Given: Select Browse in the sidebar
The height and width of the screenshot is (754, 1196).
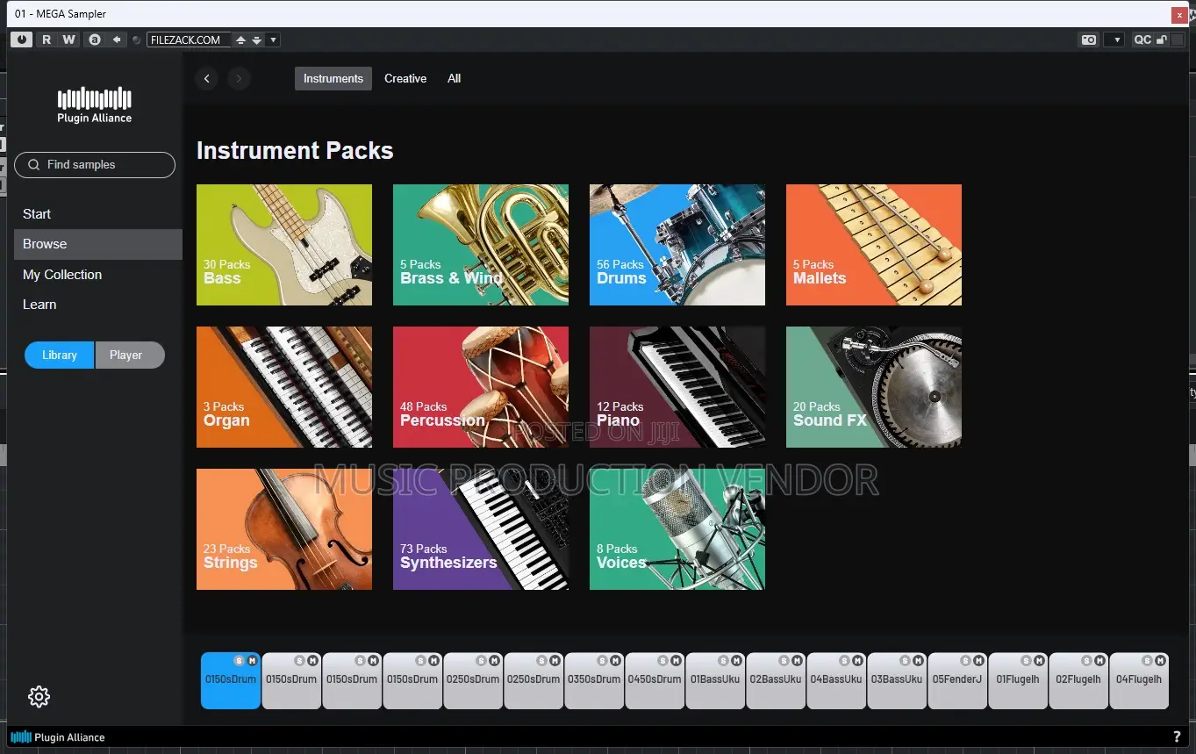Looking at the screenshot, I should tap(98, 244).
